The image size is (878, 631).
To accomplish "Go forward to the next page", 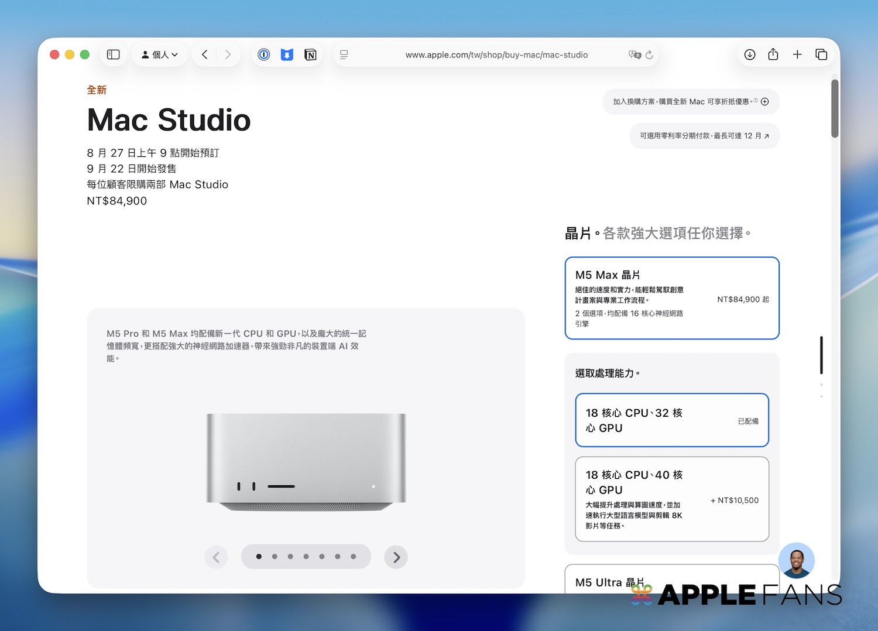I will coord(228,54).
